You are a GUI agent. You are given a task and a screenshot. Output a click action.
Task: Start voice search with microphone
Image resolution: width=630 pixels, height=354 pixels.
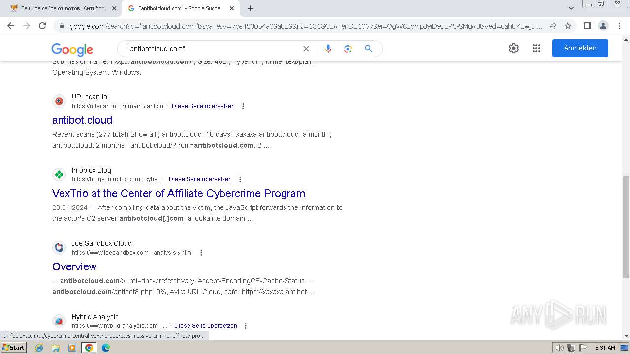tap(328, 49)
